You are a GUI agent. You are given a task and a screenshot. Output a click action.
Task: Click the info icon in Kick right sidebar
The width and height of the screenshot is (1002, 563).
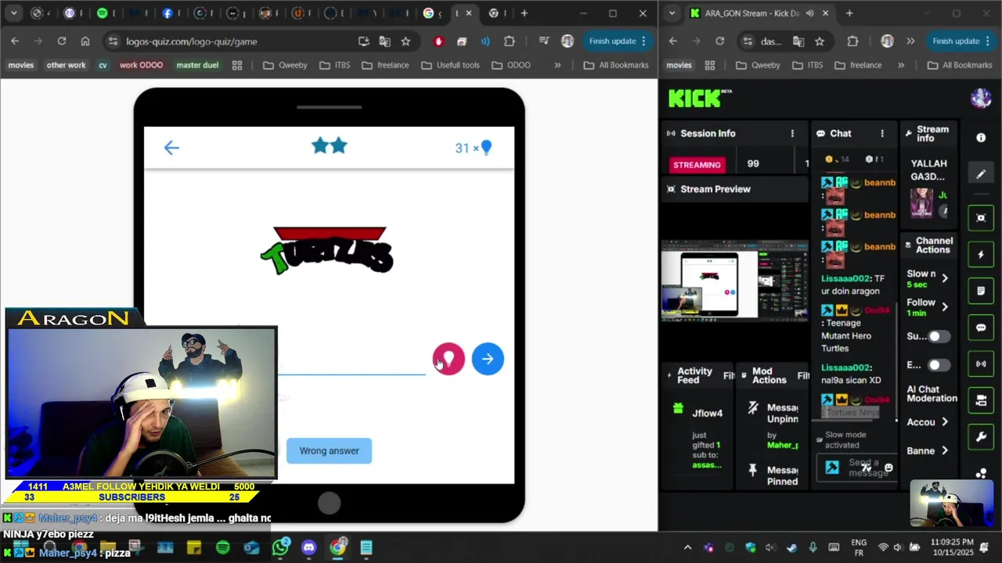(981, 138)
